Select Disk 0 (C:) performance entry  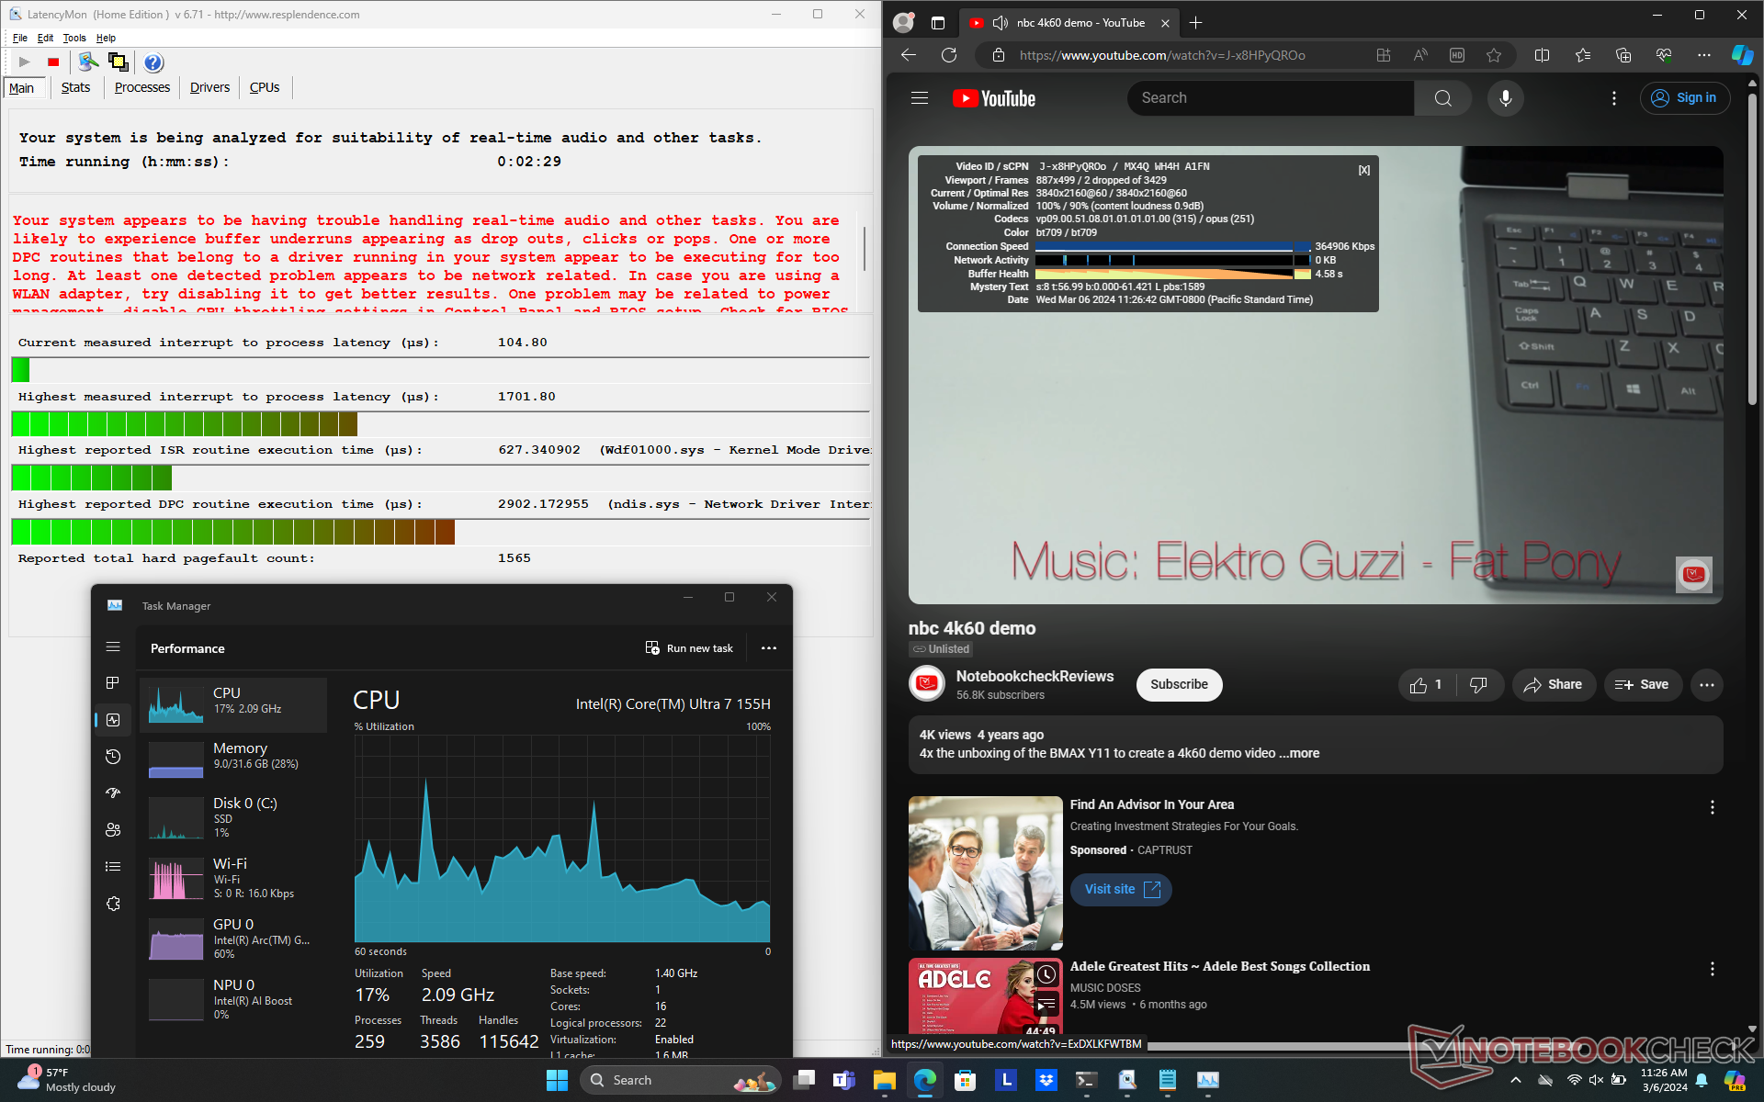pyautogui.click(x=234, y=816)
